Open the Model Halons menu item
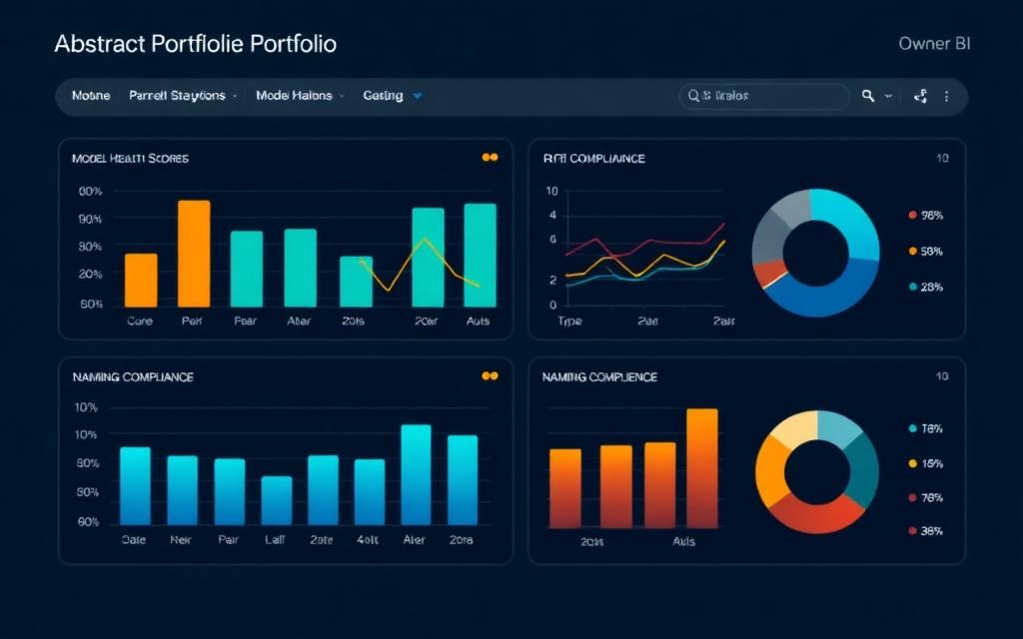This screenshot has height=639, width=1023. point(294,96)
